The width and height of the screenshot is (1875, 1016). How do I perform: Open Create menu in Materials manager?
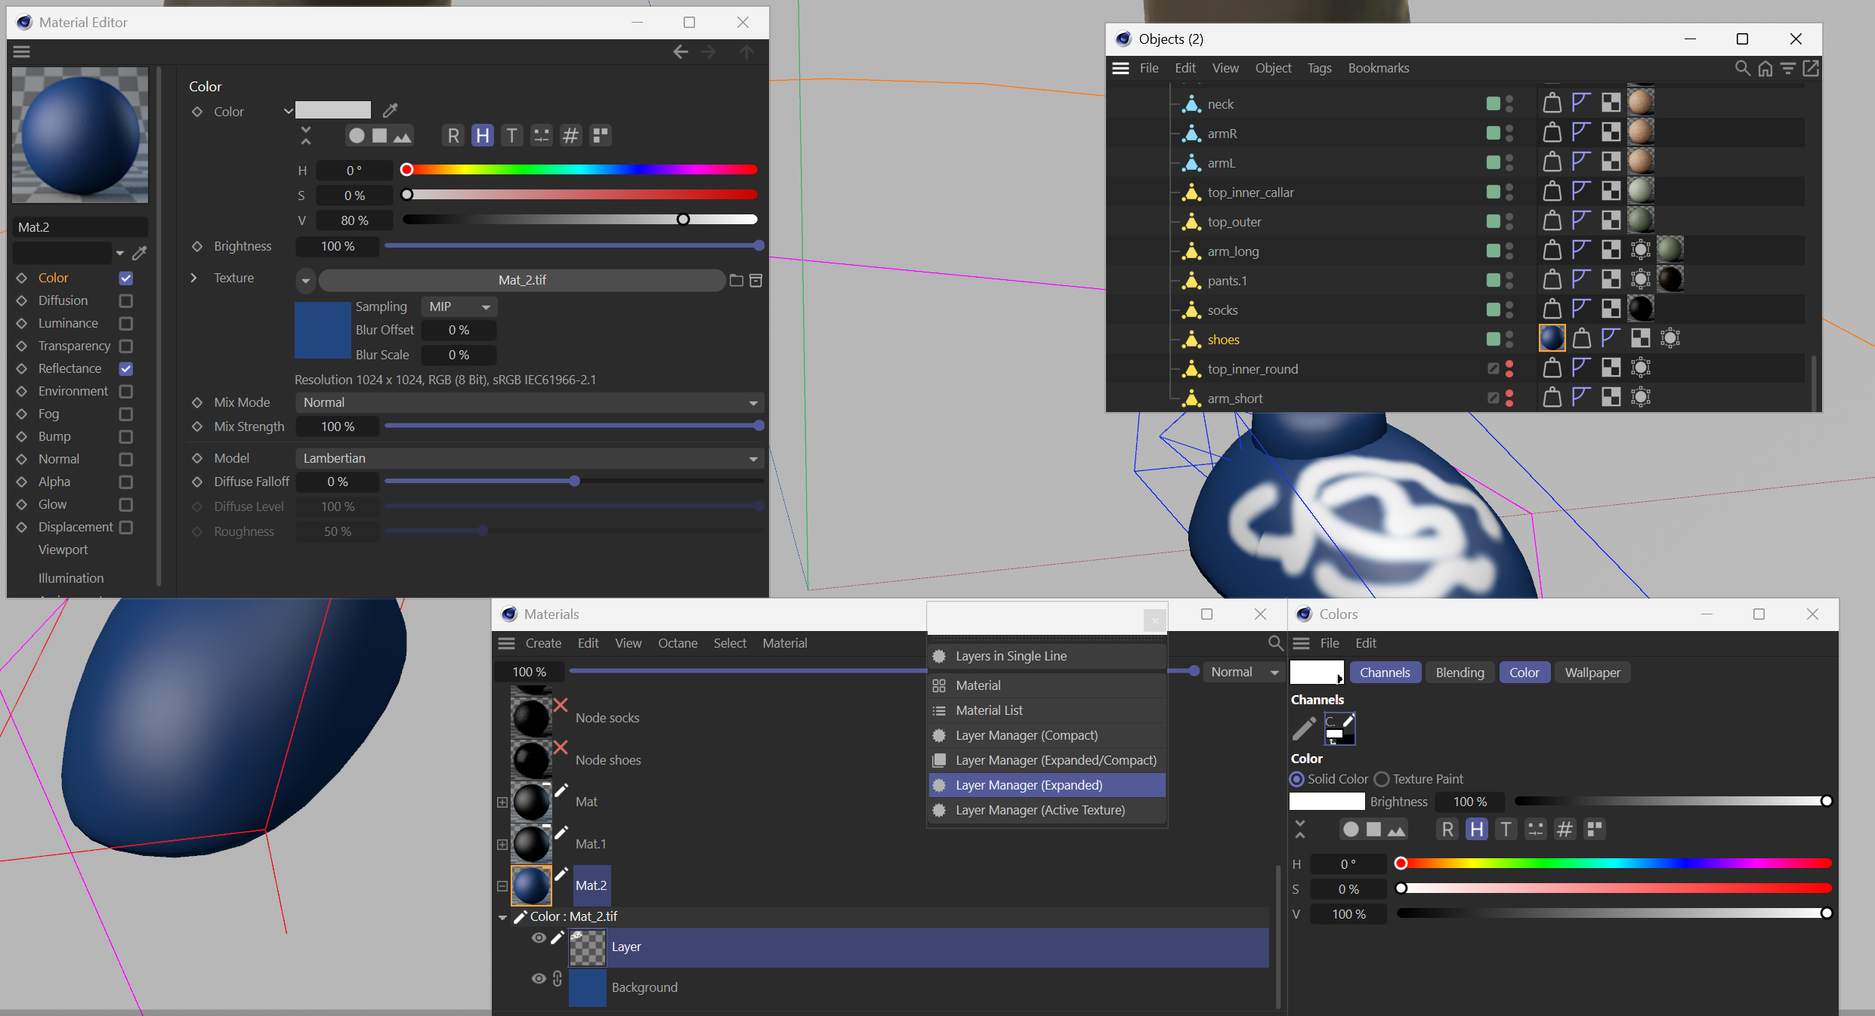click(543, 643)
